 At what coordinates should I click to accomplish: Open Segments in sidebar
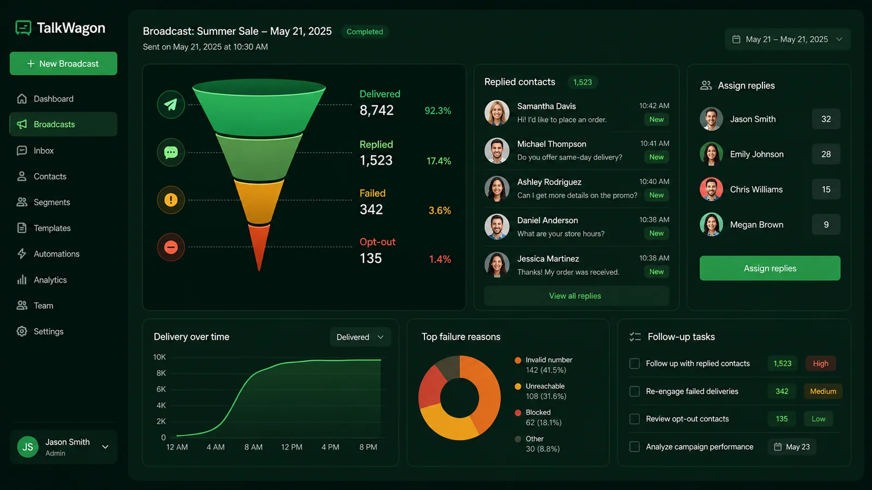[63, 202]
